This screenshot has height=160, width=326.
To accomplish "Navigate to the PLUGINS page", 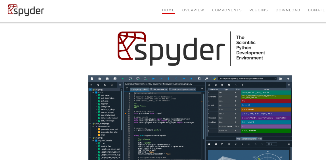I will pos(259,10).
